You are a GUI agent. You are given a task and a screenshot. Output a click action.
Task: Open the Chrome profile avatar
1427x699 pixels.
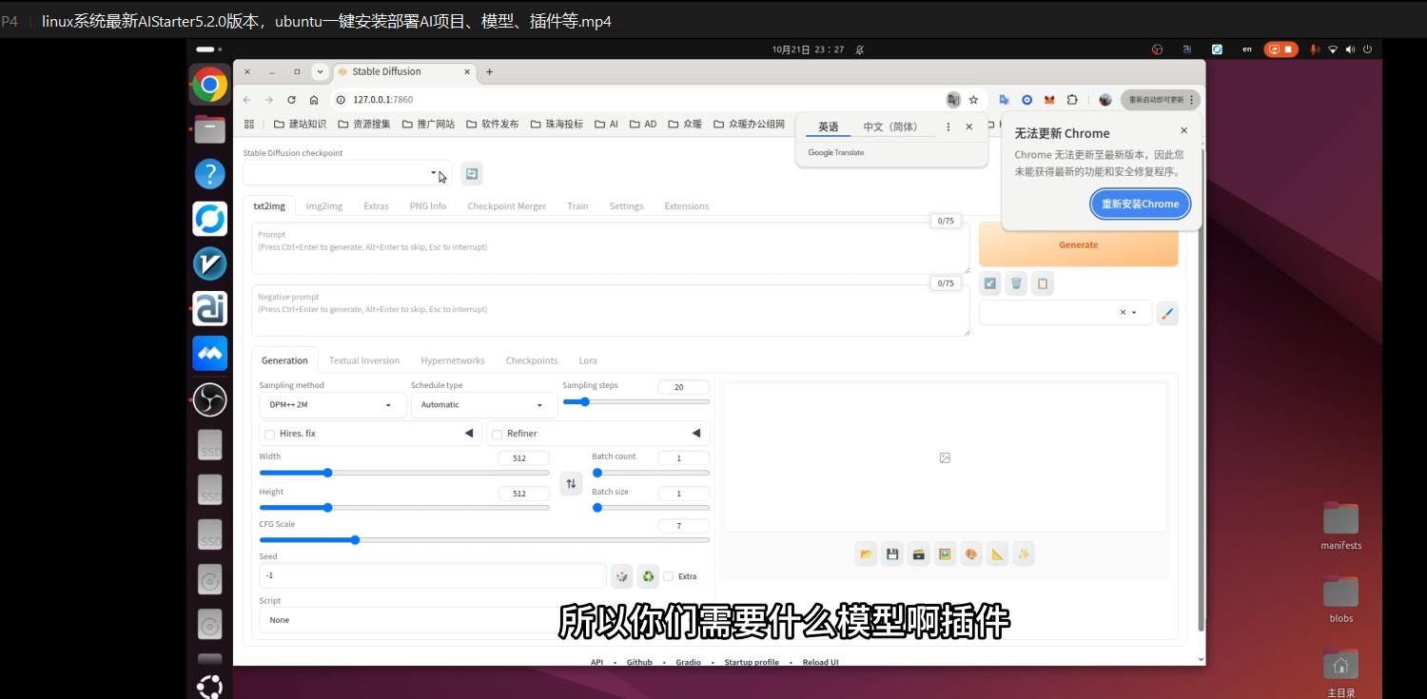[x=1104, y=100]
